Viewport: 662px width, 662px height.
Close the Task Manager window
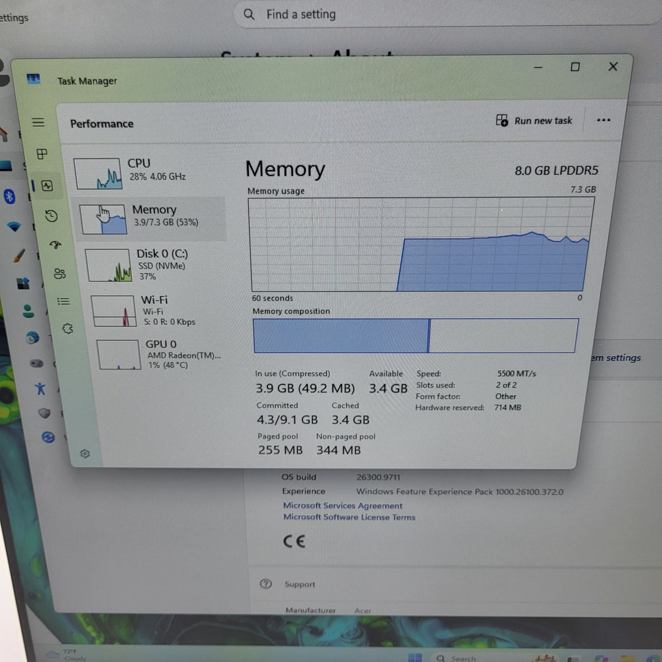coord(613,66)
